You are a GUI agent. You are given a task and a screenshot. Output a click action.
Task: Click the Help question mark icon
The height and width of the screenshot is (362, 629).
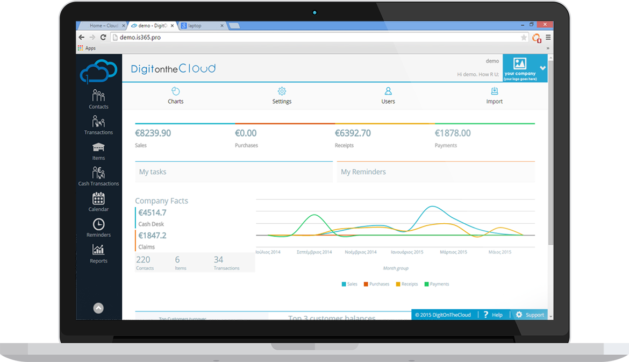[x=486, y=315]
